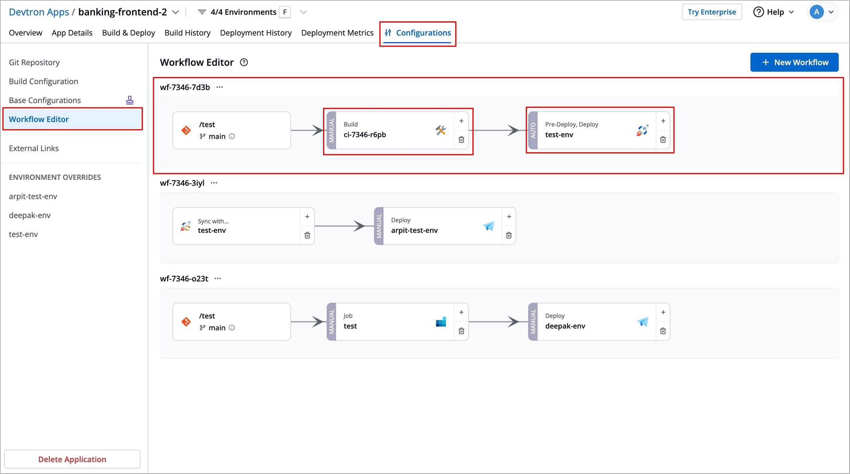Image resolution: width=850 pixels, height=474 pixels.
Task: Open the deepak-env environment override
Action: coord(30,215)
